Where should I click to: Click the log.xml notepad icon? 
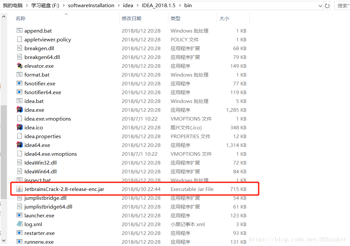click(x=20, y=224)
